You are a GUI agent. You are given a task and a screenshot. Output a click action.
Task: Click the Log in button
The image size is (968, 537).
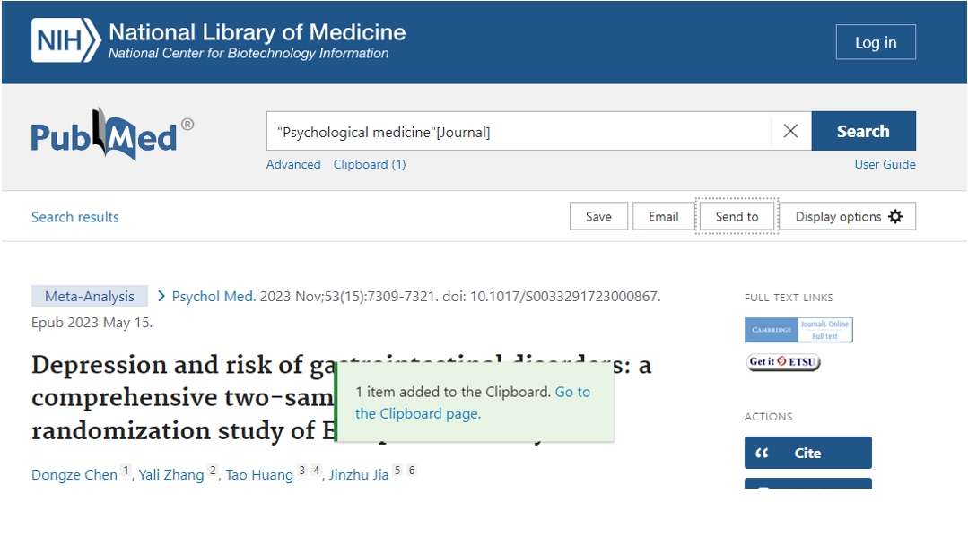pyautogui.click(x=875, y=42)
